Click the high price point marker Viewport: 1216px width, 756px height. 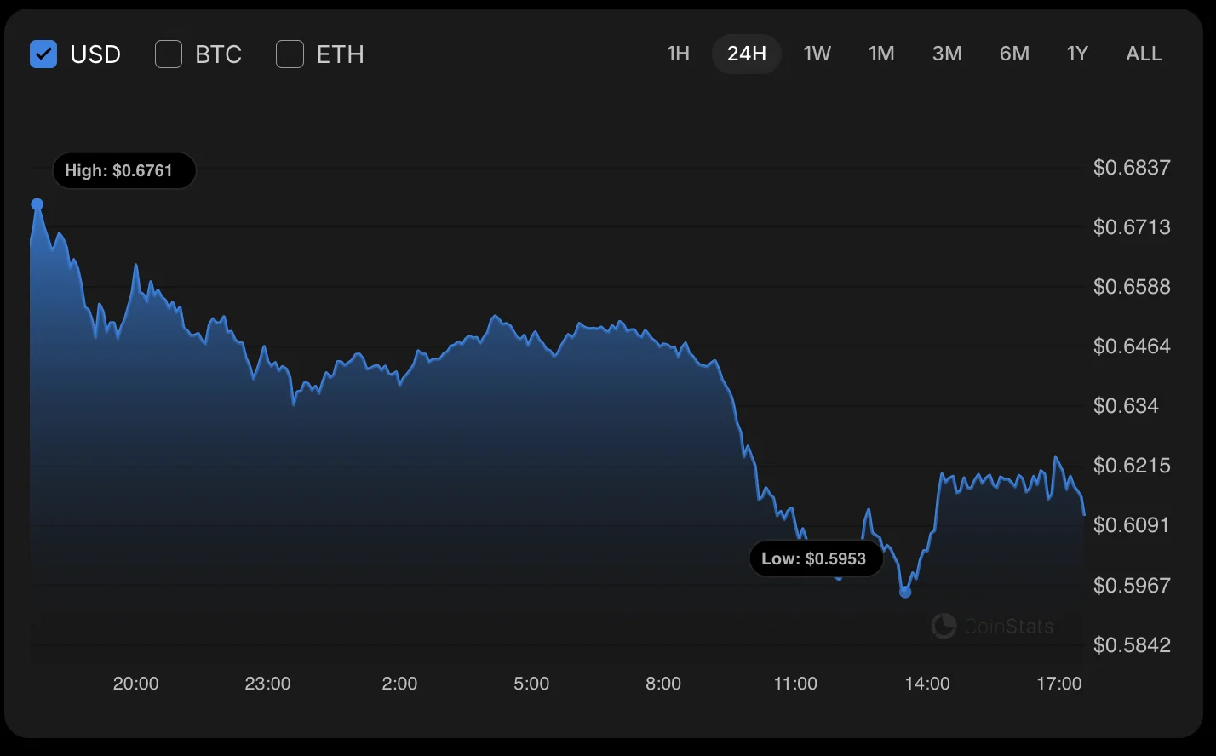[x=37, y=204]
